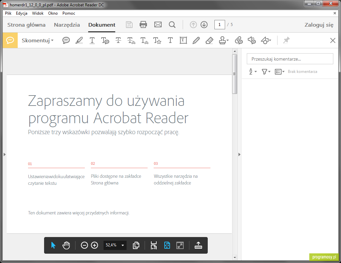Activate the Hand pan tool
Image resolution: width=341 pixels, height=263 pixels.
tap(66, 245)
